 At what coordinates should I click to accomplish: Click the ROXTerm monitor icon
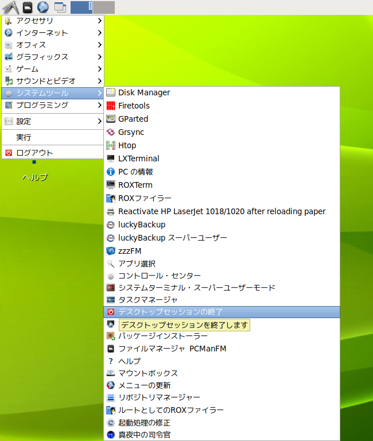coord(111,185)
